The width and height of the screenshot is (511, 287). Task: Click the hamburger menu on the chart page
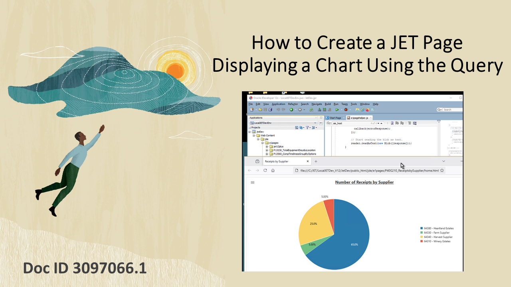[253, 182]
